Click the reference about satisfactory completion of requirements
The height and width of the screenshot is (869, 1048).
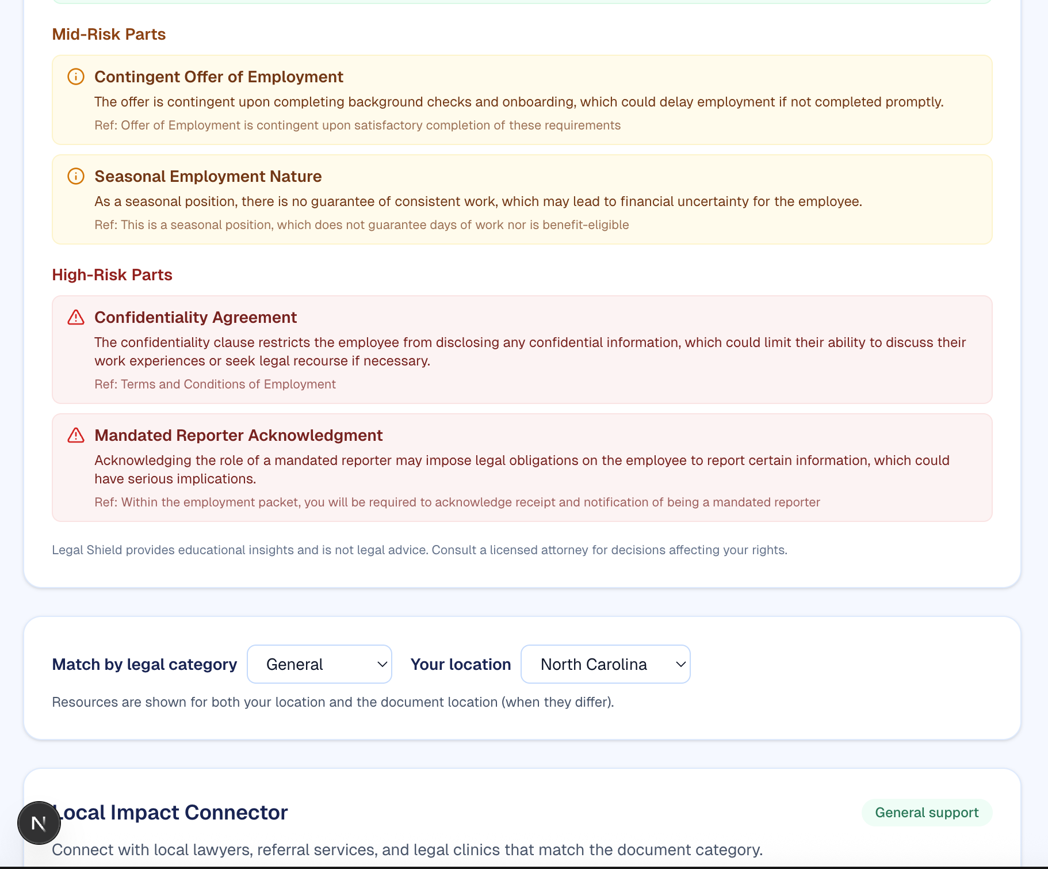pos(358,125)
